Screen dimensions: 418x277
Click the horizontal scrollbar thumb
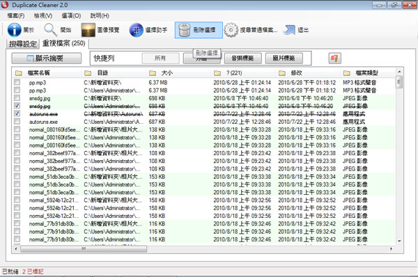[84, 248]
